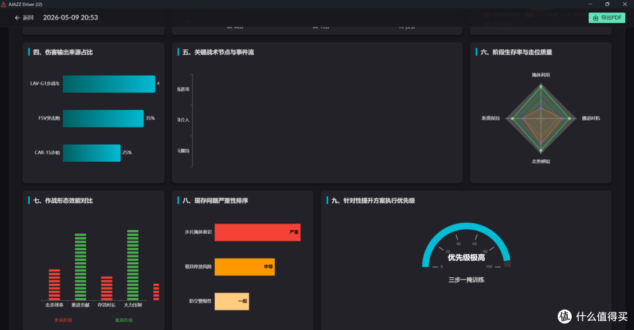Go back using the 返回 arrow
634x330 pixels.
pyautogui.click(x=24, y=18)
